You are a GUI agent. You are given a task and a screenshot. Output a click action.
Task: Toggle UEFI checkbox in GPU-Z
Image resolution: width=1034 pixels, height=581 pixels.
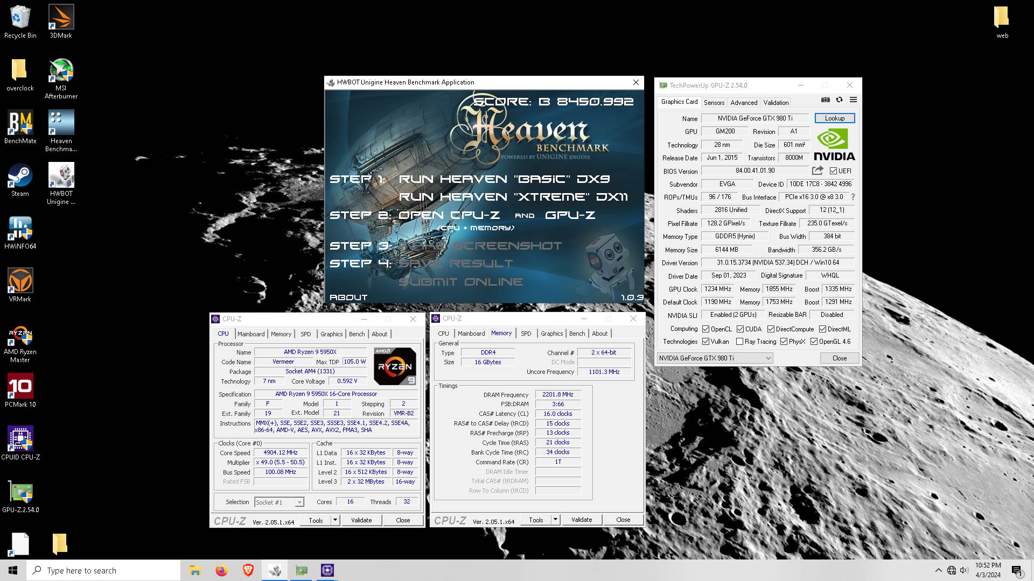click(833, 171)
